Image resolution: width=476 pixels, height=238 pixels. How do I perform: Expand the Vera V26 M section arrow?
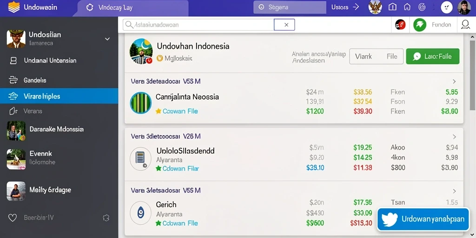coord(455,137)
